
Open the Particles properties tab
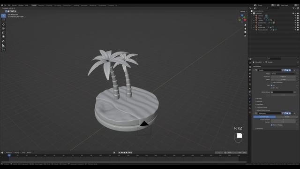pyautogui.click(x=250, y=95)
